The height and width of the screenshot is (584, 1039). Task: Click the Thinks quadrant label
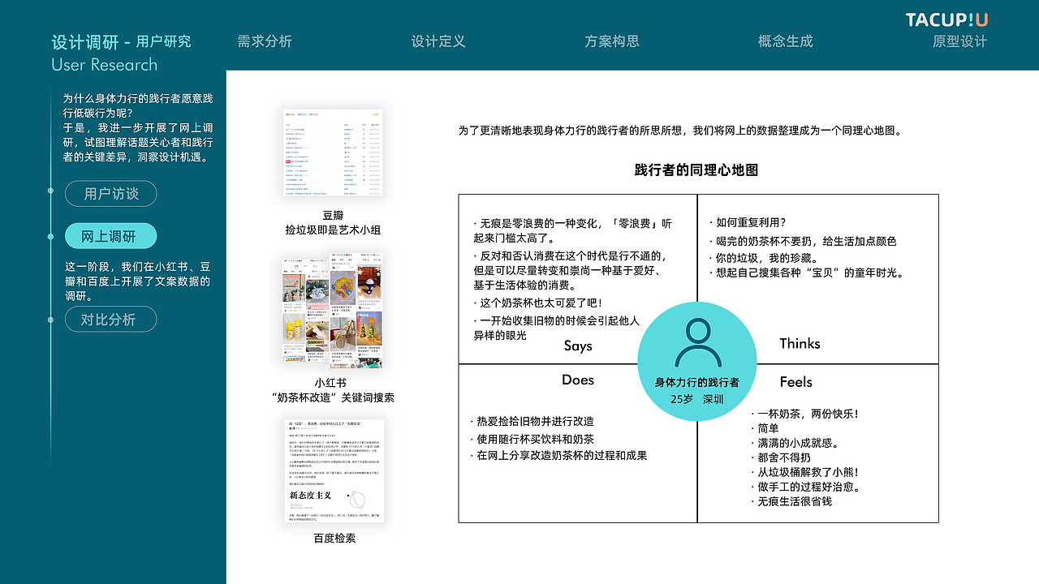coord(800,343)
